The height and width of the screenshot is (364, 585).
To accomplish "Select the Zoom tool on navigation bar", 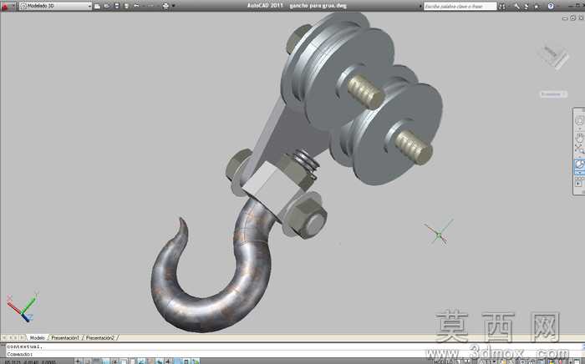I will point(579,149).
